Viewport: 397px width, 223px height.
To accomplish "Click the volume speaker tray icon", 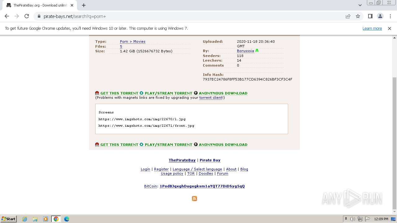I will tap(353, 219).
